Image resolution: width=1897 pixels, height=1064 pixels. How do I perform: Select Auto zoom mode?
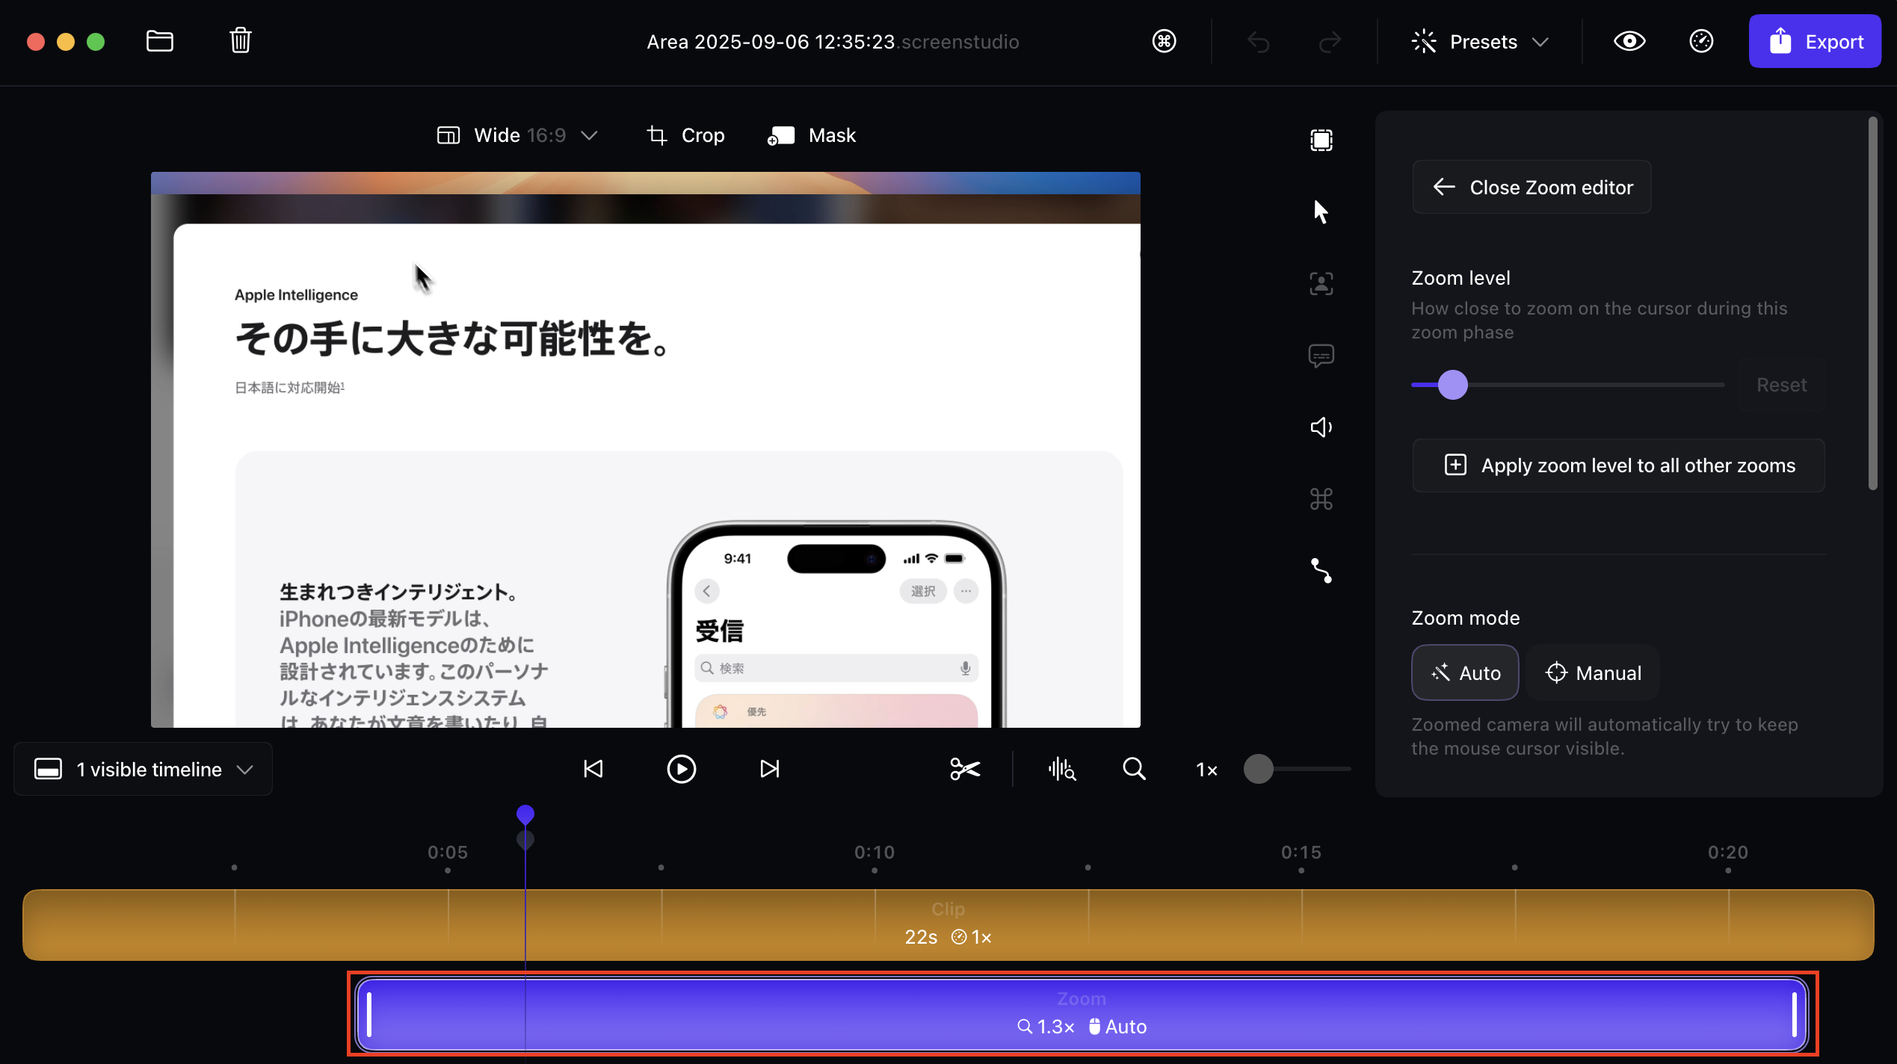1464,672
